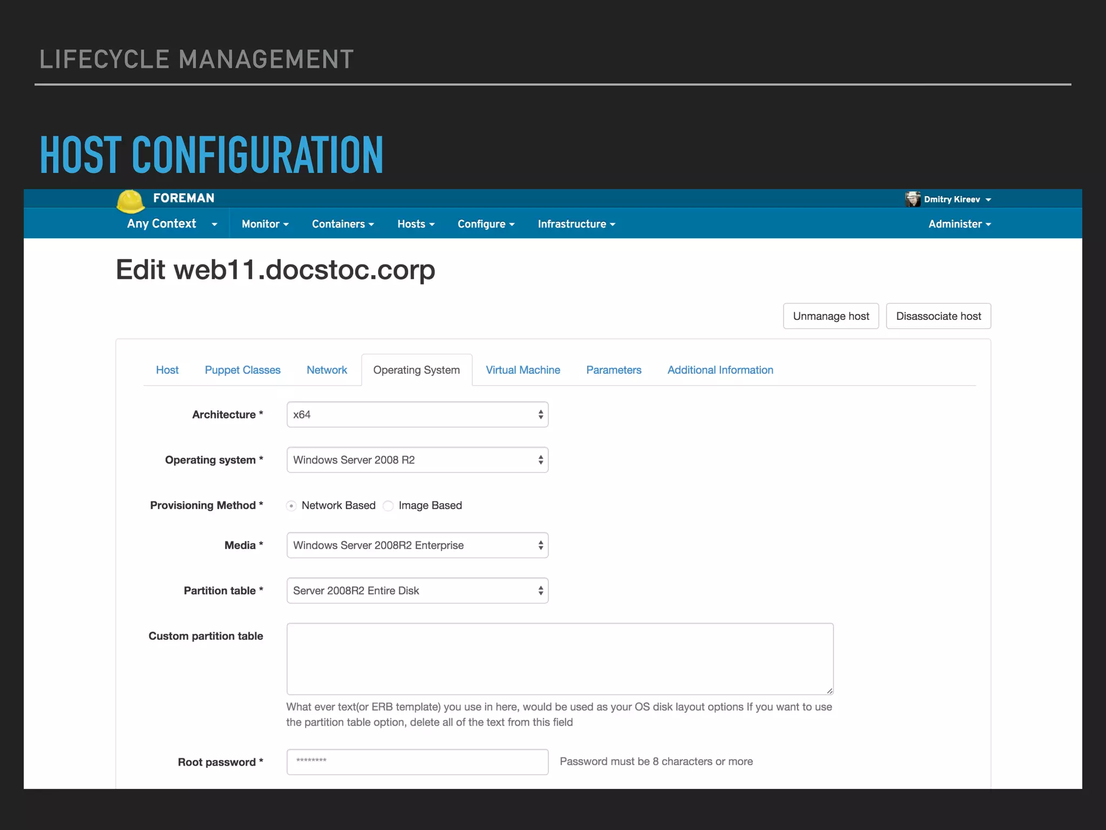1106x830 pixels.
Task: Expand the Any Context selector
Action: [x=172, y=224]
